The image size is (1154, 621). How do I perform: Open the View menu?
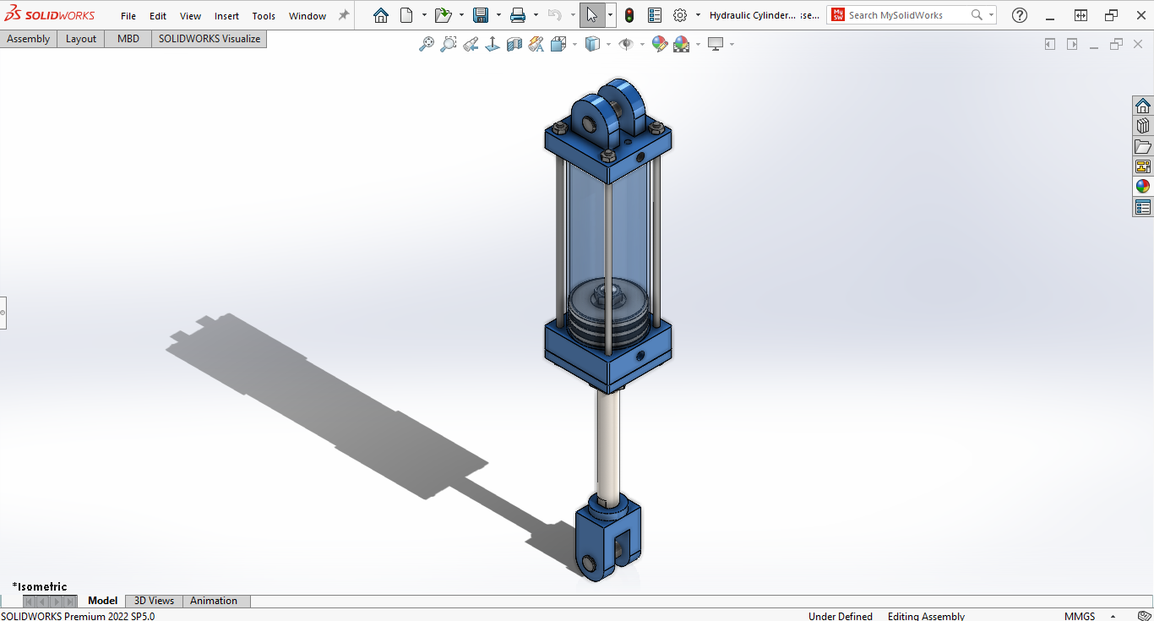191,16
